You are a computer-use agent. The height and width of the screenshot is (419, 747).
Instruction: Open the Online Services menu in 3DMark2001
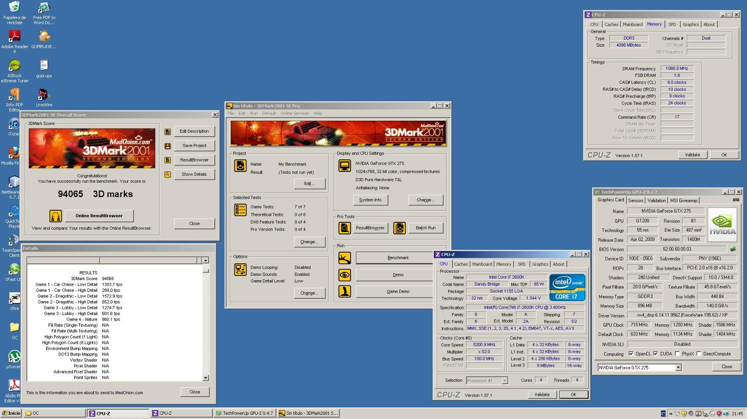pos(295,113)
